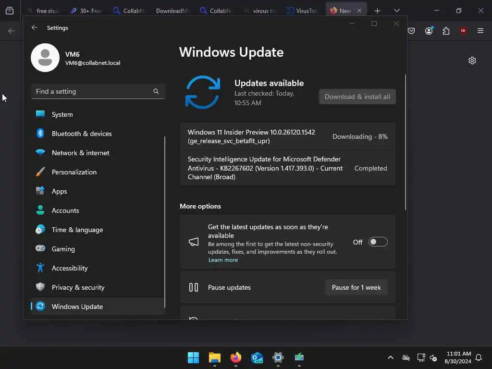Screen dimensions: 492x369
Task: Click the Firefox back navigation arrow
Action: pyautogui.click(x=12, y=31)
